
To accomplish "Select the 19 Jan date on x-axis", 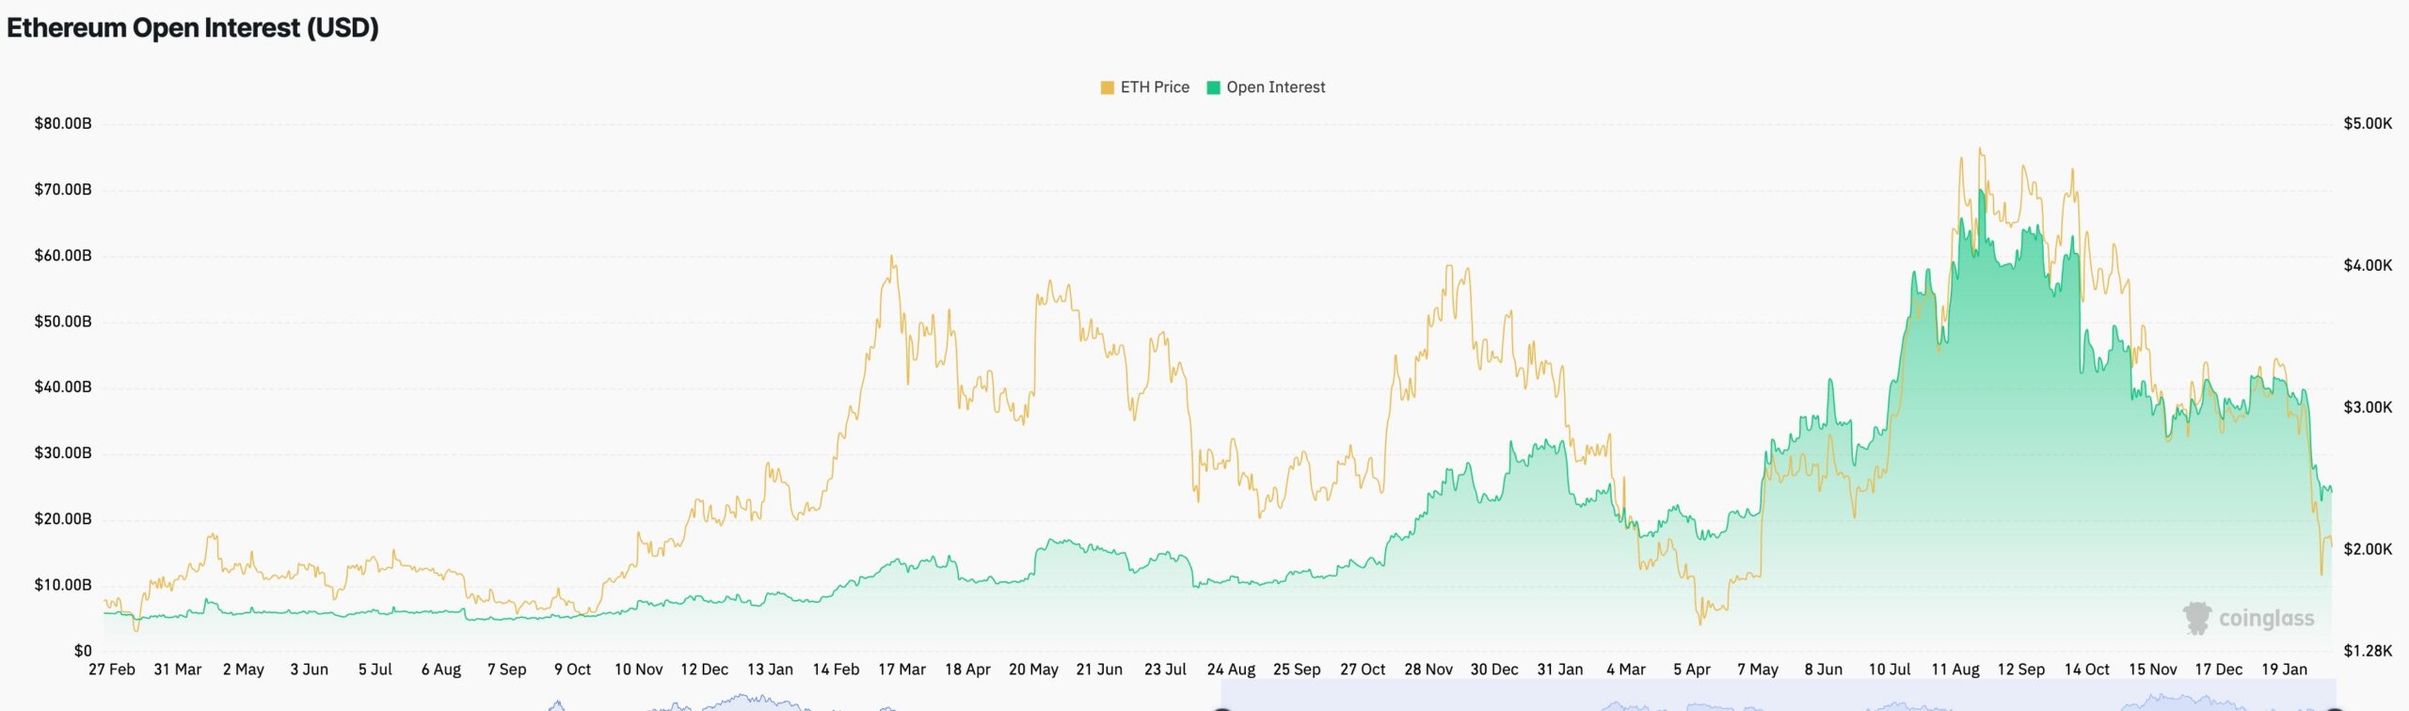I will [2284, 670].
